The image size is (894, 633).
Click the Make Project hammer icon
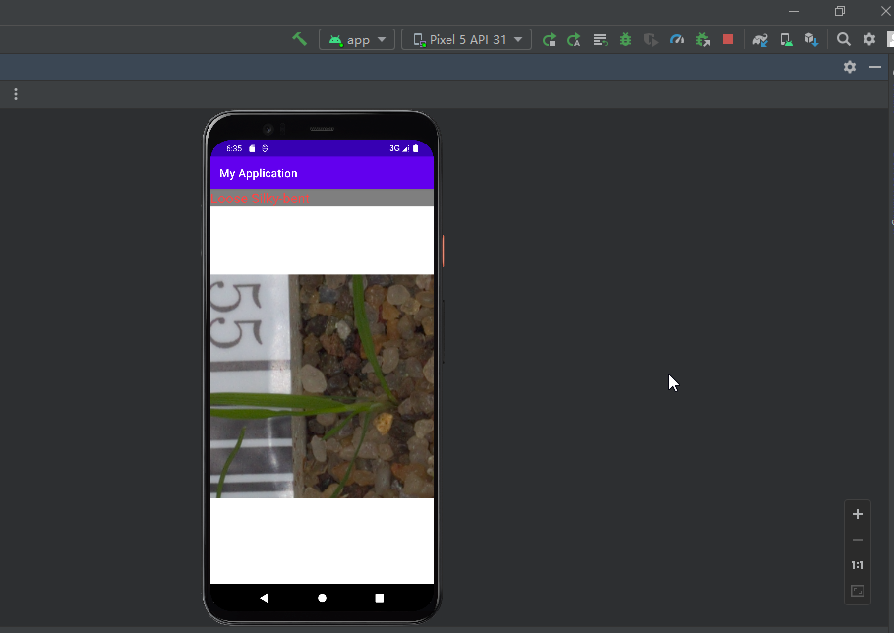click(x=299, y=39)
